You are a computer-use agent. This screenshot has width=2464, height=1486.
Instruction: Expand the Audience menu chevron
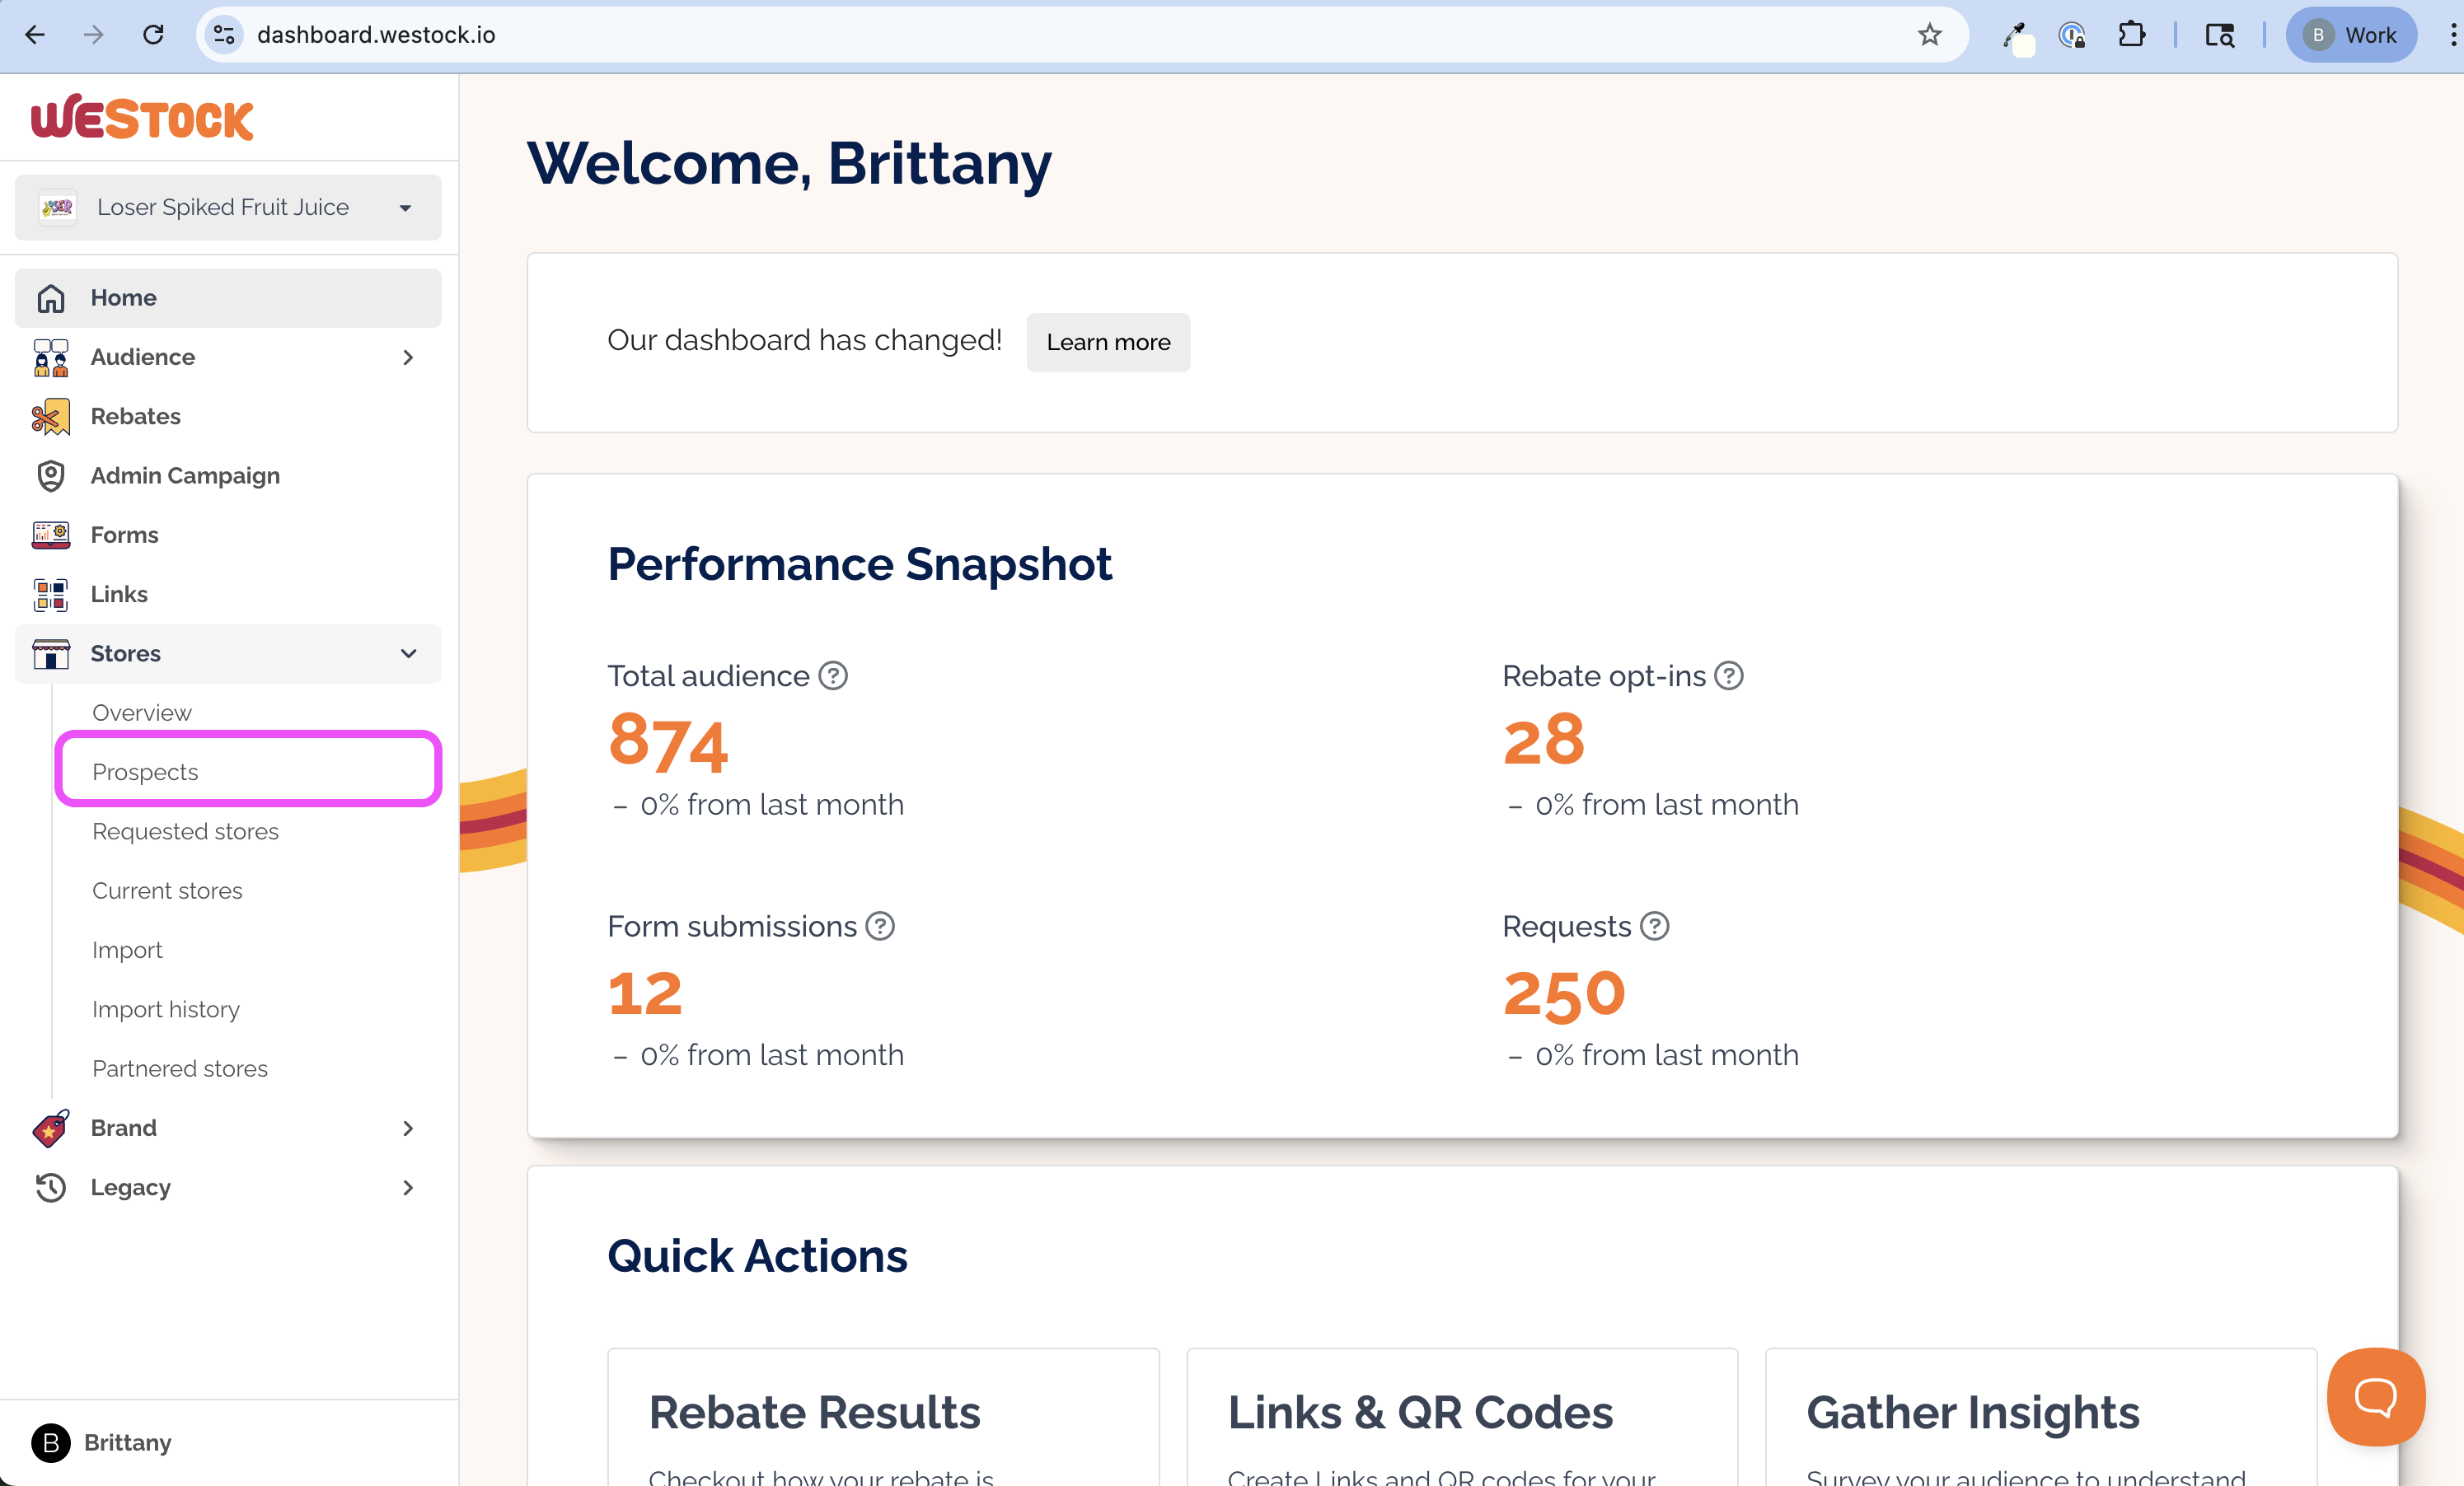408,357
